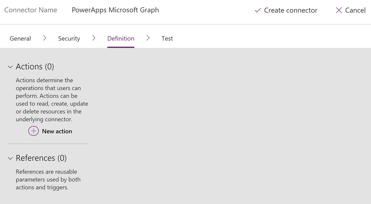This screenshot has height=204, width=371.
Task: Cancel the connector creation
Action: coord(355,10)
